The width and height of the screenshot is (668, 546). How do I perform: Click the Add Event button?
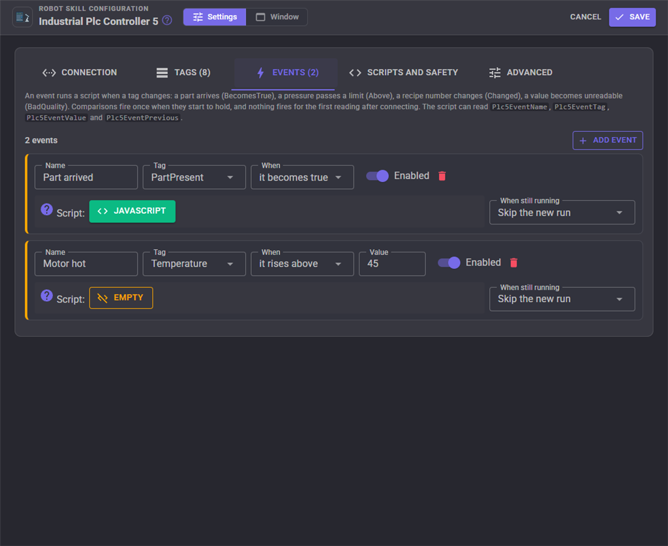(607, 140)
